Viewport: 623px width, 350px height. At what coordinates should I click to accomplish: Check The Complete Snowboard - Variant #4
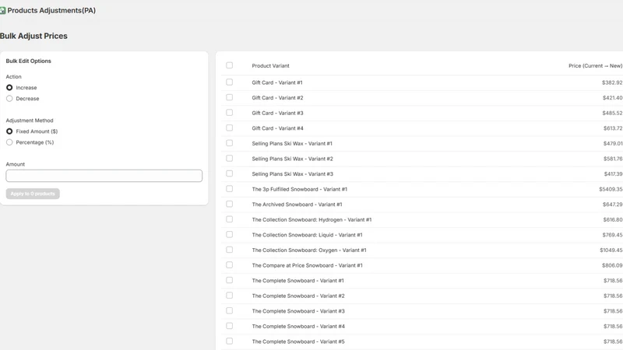(229, 326)
